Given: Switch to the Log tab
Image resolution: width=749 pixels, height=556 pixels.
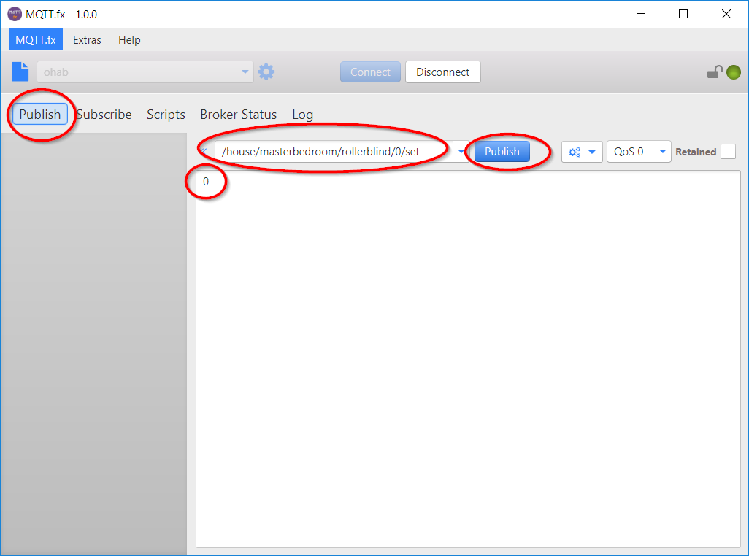Looking at the screenshot, I should [x=303, y=115].
